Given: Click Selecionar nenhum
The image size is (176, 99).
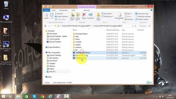Looking at the screenshot, I should pos(143,16).
